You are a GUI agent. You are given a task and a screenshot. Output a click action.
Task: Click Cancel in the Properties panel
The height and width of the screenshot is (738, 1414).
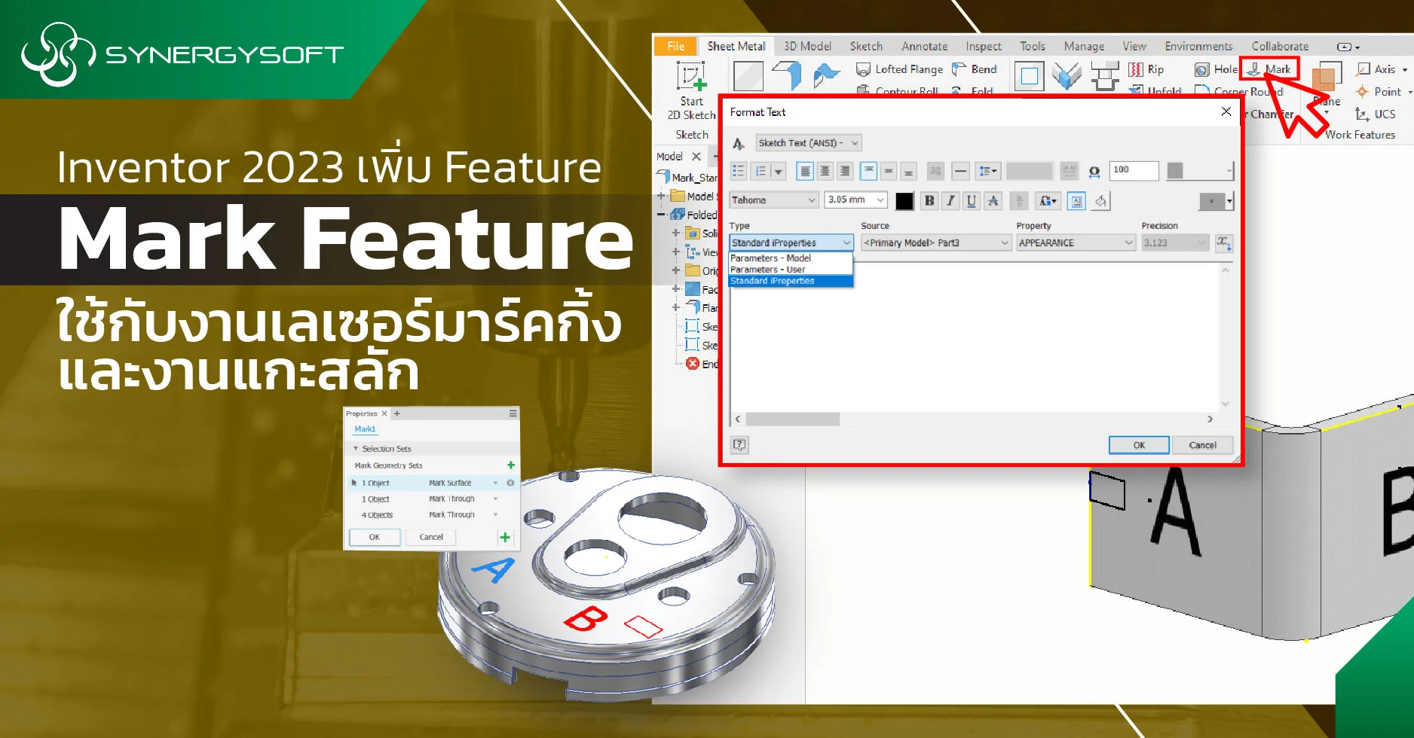(x=431, y=537)
